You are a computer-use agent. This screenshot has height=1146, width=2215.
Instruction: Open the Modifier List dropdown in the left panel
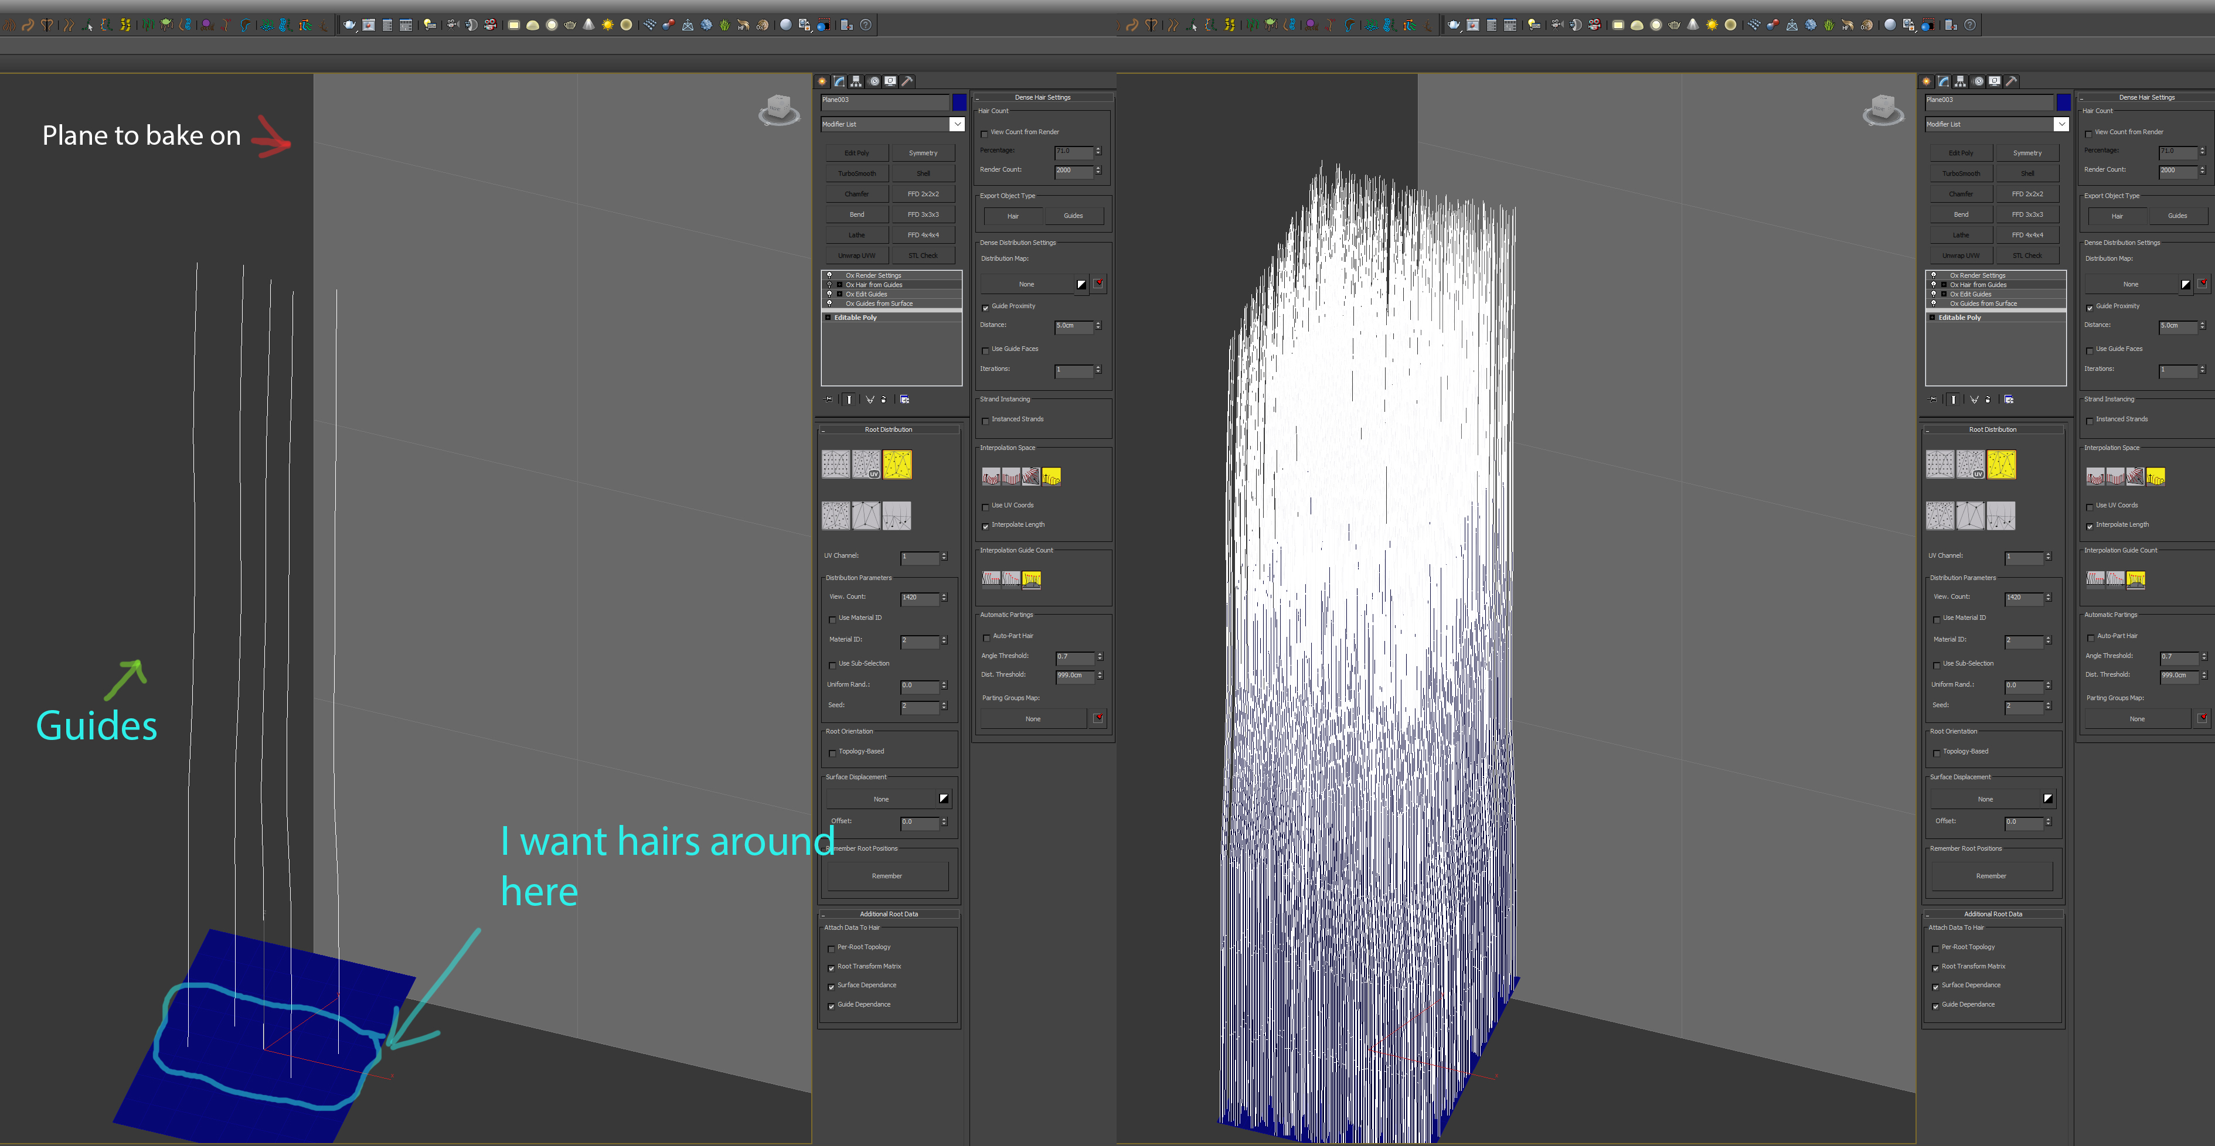[956, 125]
